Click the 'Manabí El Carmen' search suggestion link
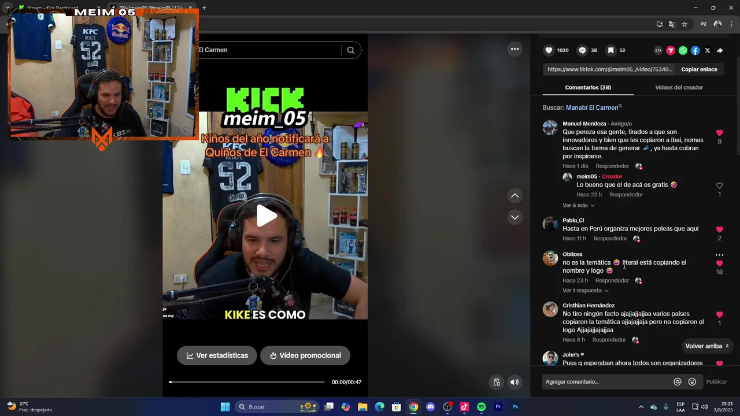 594,107
